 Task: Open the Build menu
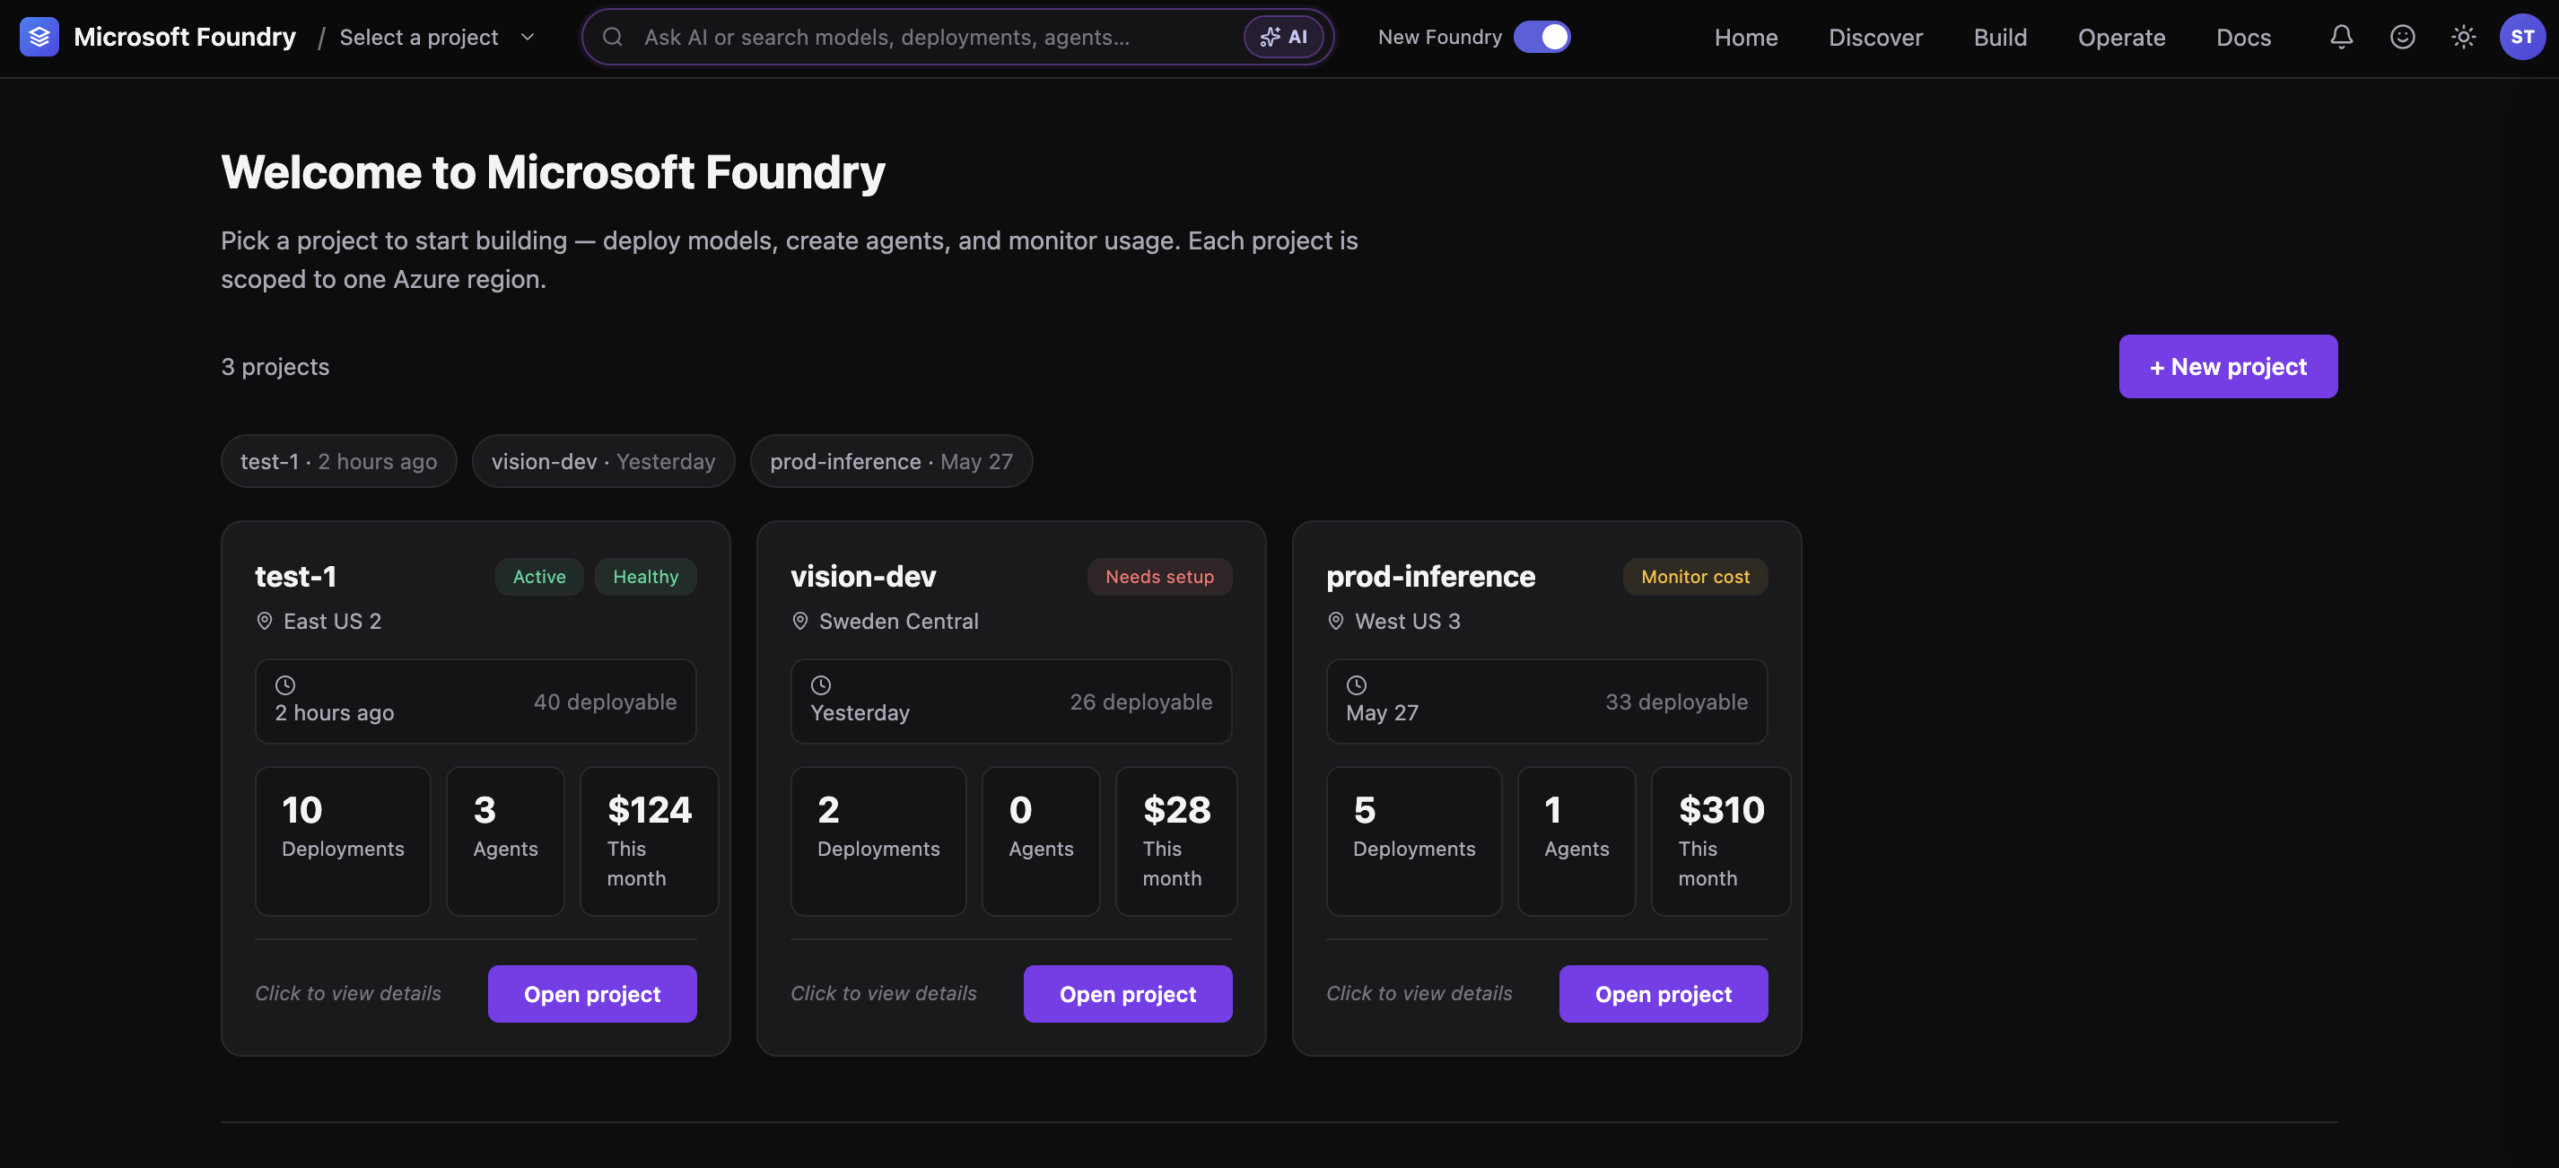(2000, 37)
